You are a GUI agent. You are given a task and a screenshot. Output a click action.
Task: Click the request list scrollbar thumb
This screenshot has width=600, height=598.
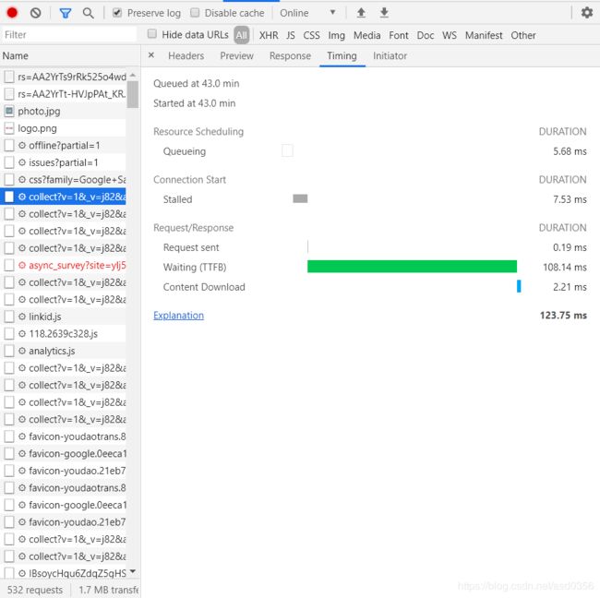(x=133, y=94)
